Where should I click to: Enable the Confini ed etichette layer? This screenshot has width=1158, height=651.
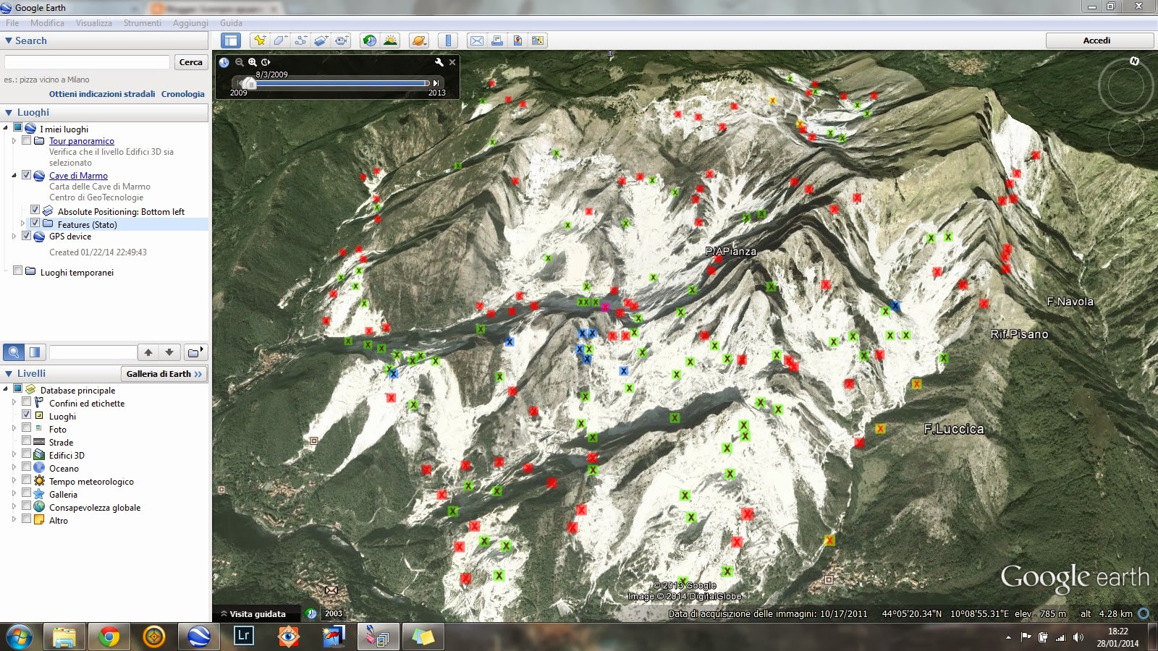click(x=26, y=402)
